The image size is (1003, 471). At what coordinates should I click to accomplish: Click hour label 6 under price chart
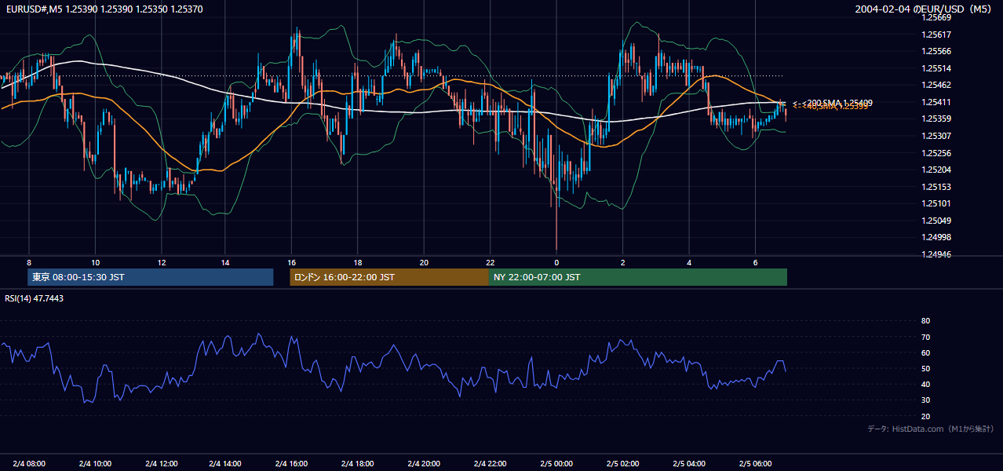754,262
